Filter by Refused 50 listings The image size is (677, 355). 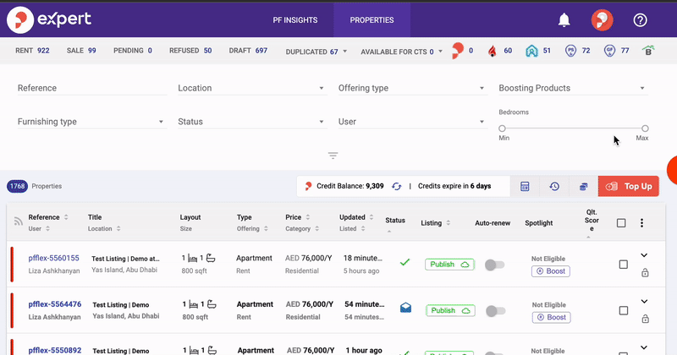click(190, 51)
